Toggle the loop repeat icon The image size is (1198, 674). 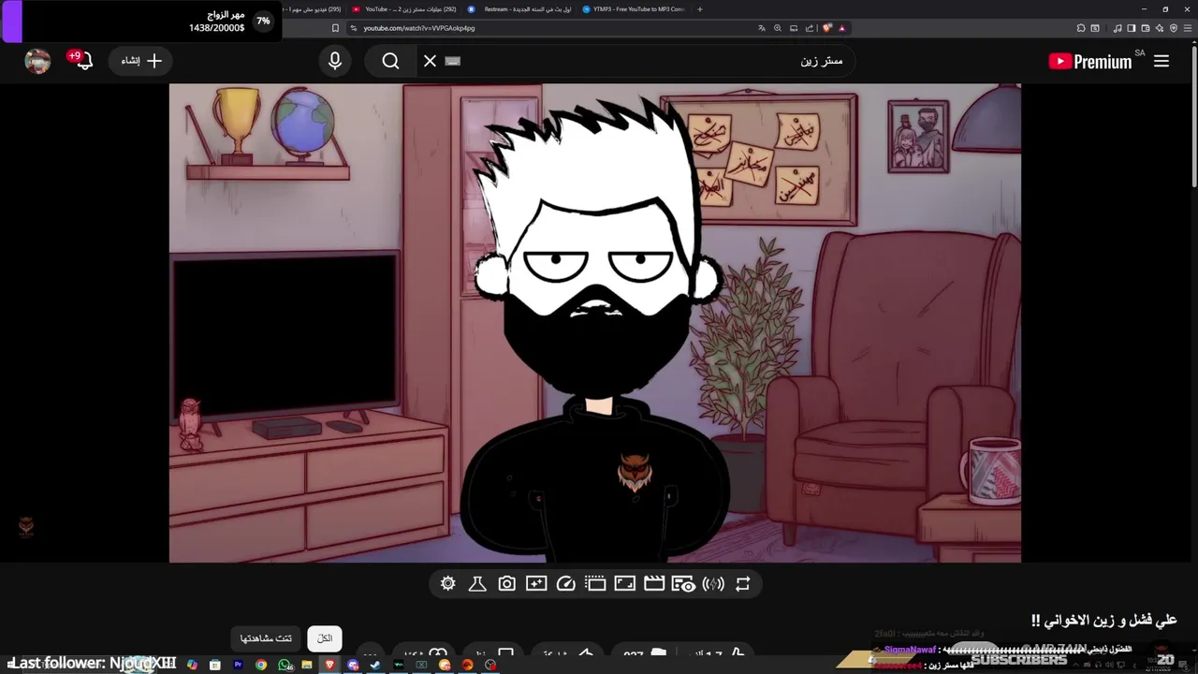pos(743,584)
